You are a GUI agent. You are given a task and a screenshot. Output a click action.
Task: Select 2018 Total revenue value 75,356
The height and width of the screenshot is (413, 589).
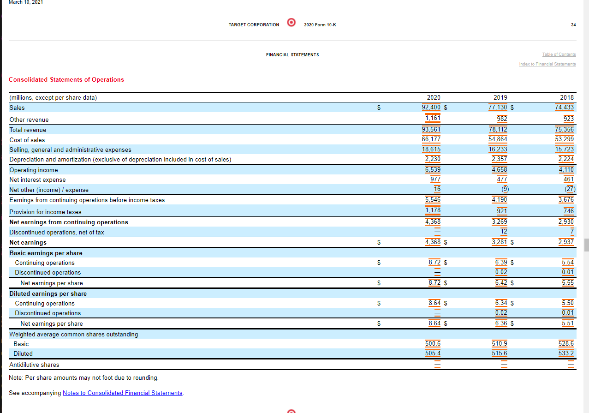pos(565,130)
